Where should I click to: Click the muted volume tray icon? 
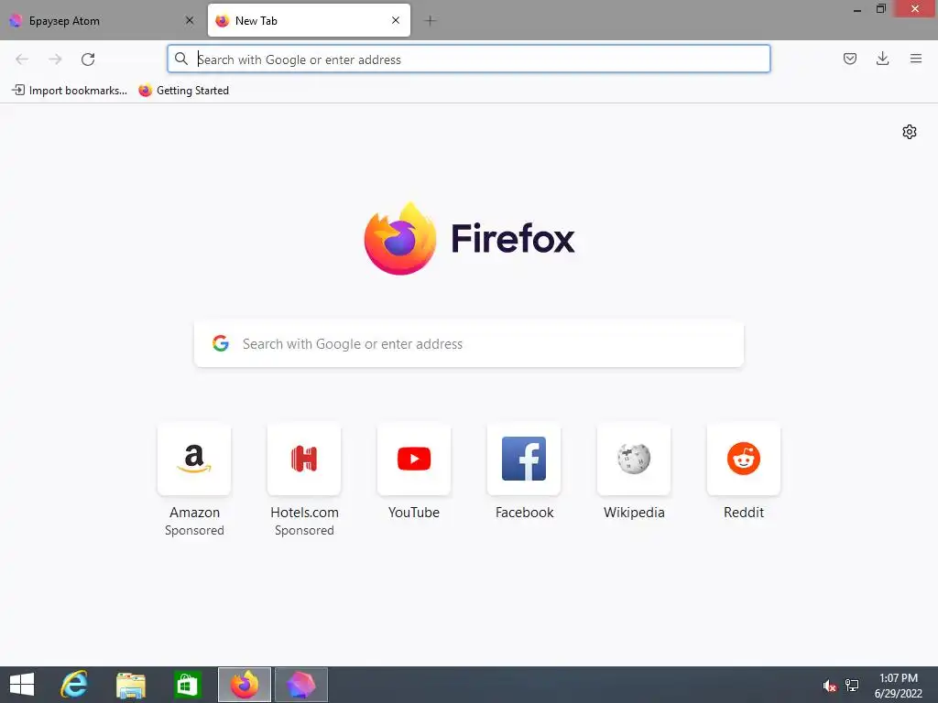click(x=829, y=686)
